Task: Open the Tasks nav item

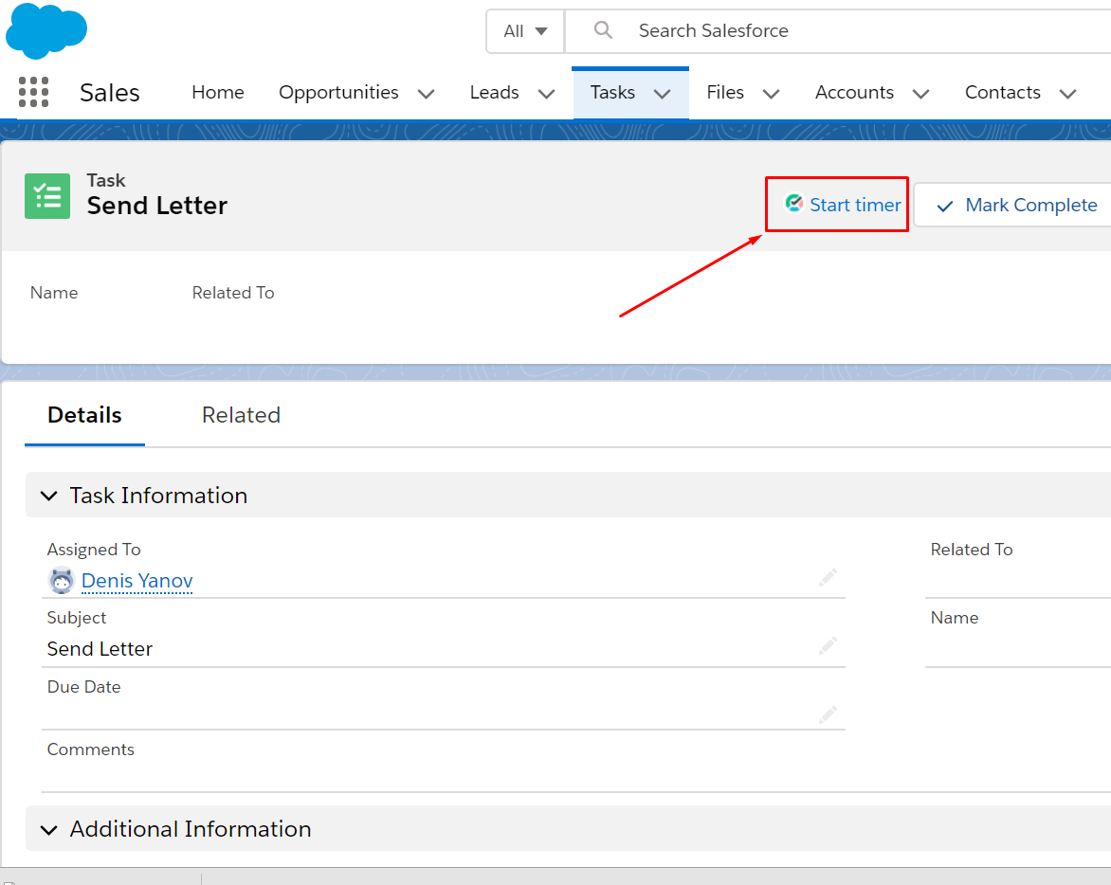Action: (x=612, y=92)
